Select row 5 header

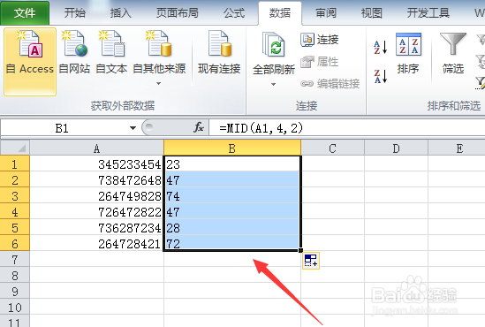click(15, 227)
